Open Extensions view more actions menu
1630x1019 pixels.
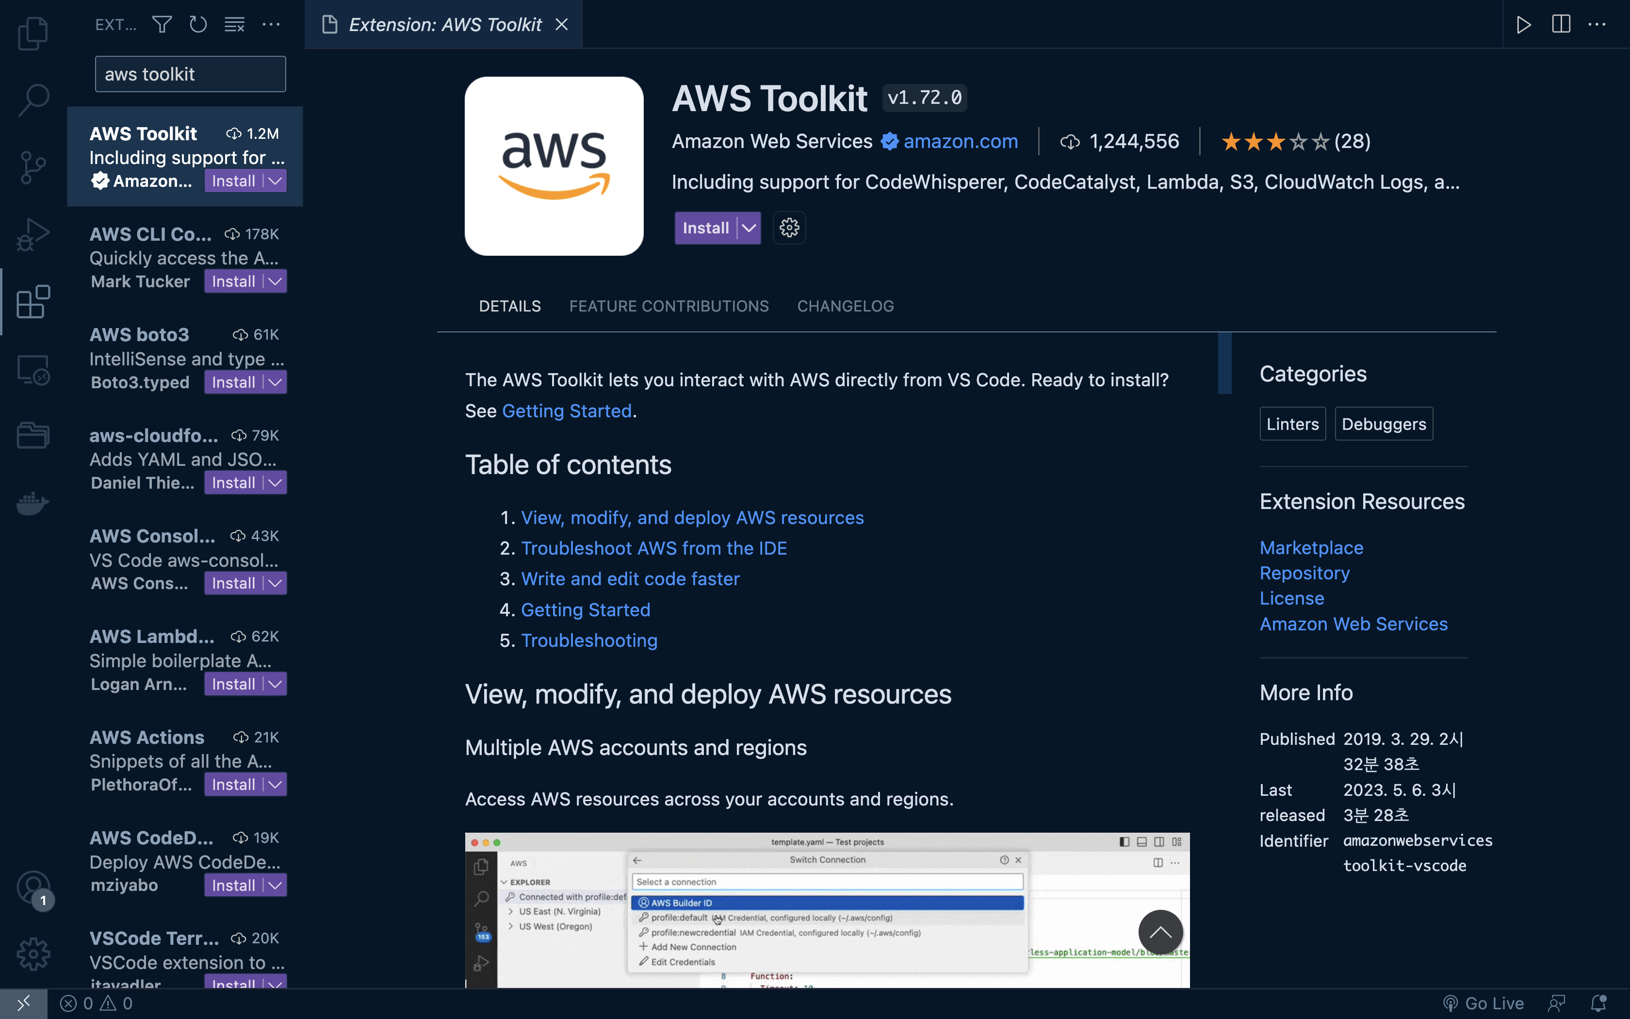[271, 25]
